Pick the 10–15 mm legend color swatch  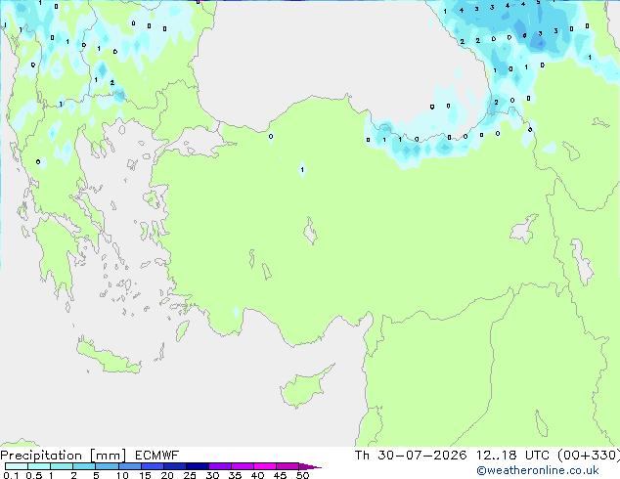[129, 466]
